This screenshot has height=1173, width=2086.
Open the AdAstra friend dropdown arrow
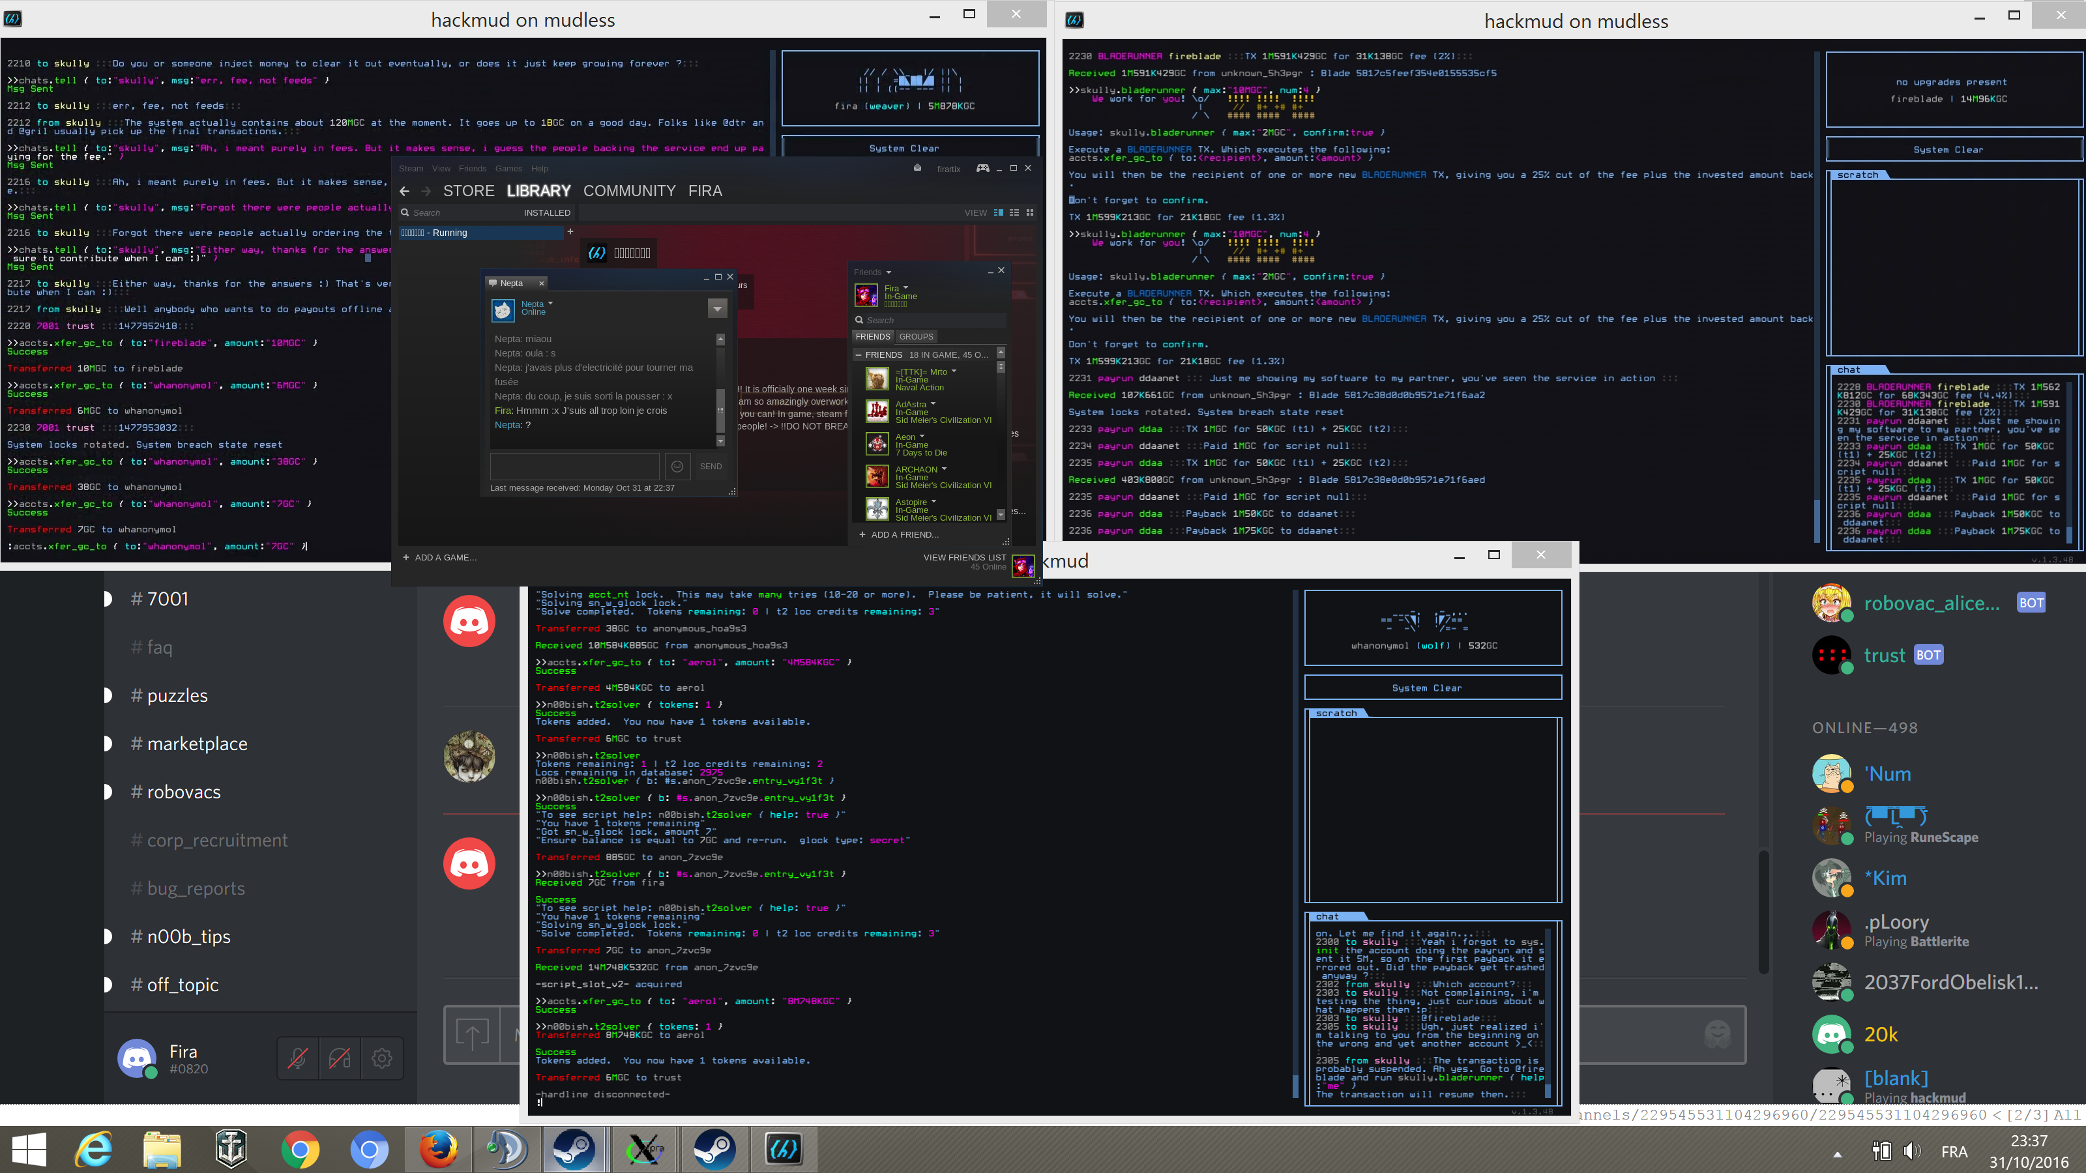coord(933,404)
